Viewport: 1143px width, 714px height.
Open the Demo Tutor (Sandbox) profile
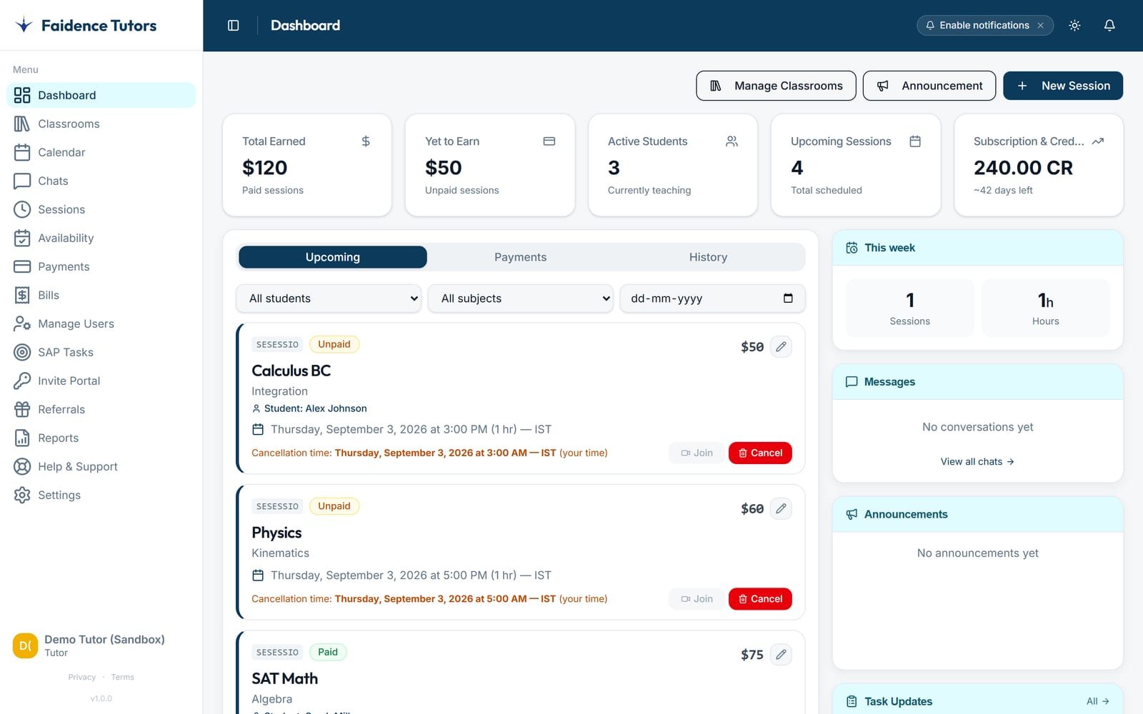(x=101, y=645)
